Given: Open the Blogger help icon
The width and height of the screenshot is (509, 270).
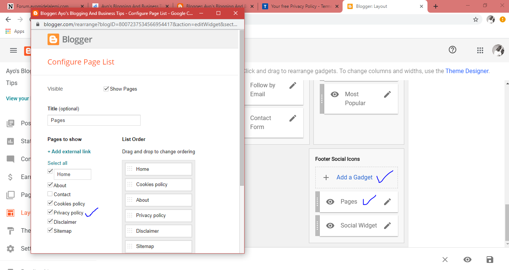Looking at the screenshot, I should click(x=453, y=50).
